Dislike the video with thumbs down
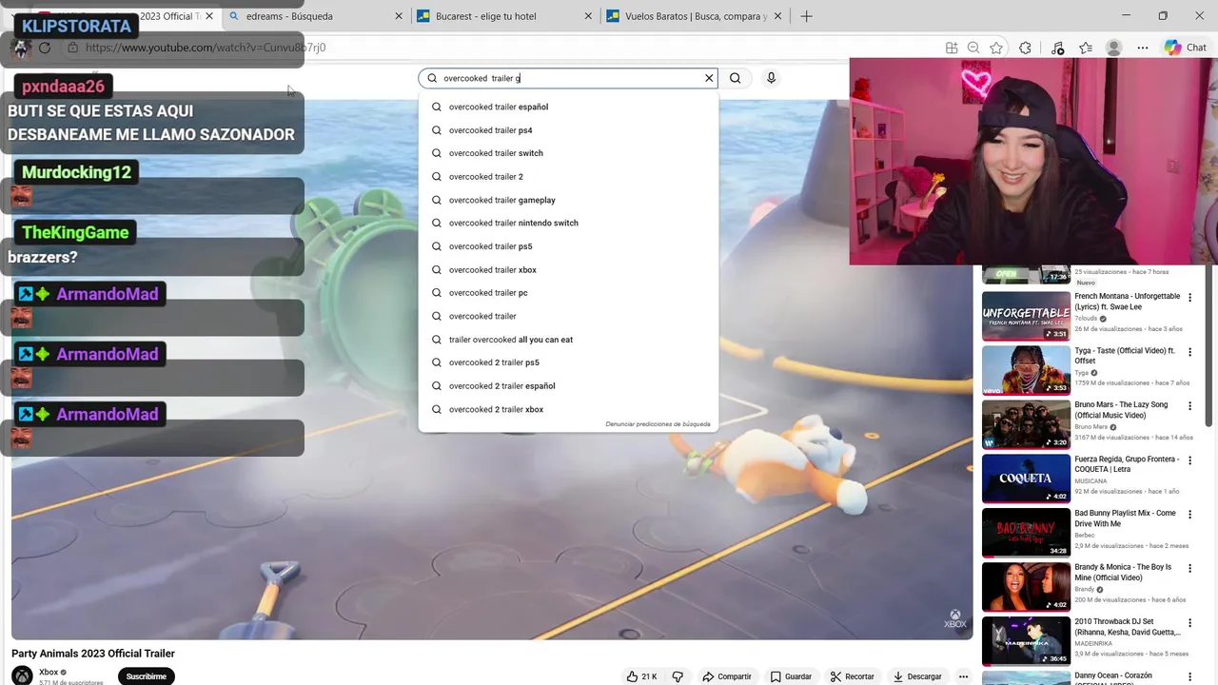1218x685 pixels. point(678,676)
